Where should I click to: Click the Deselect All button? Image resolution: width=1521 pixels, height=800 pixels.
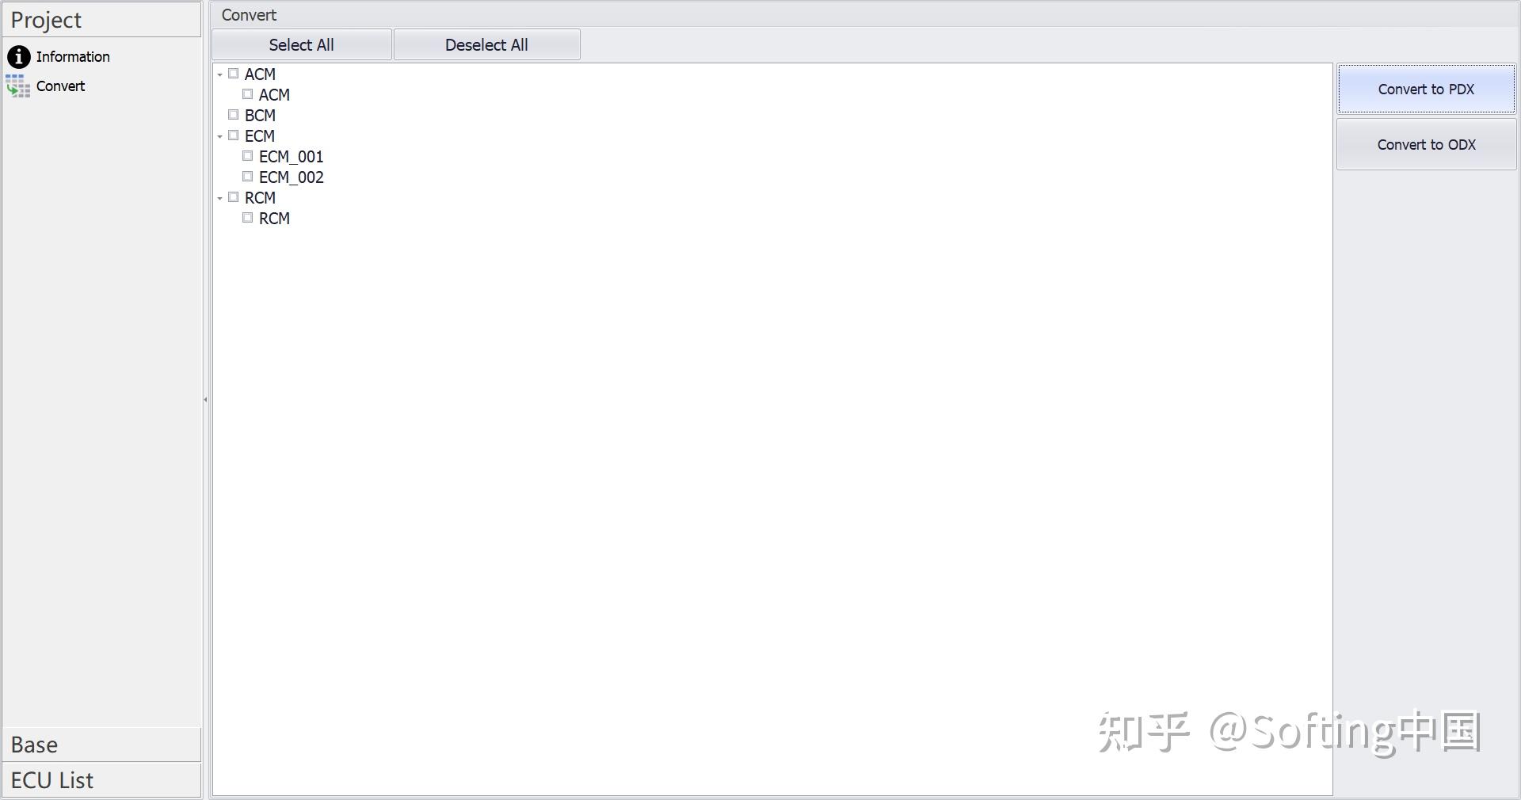[486, 44]
